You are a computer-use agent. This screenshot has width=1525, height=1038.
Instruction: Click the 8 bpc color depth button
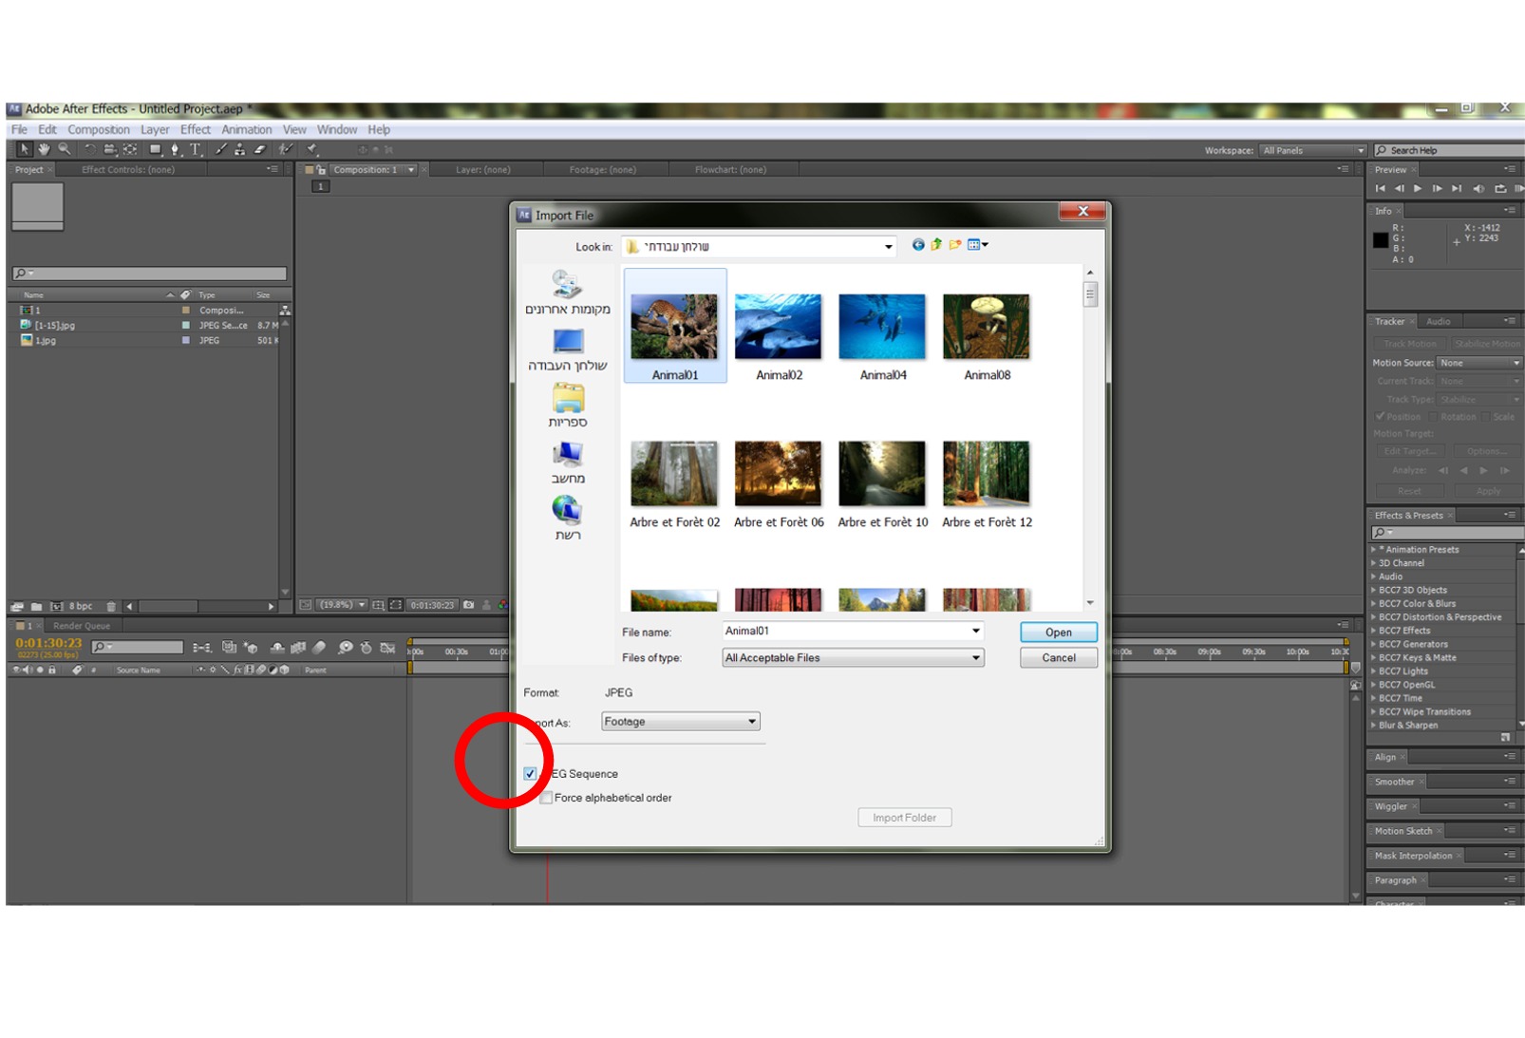coord(81,606)
